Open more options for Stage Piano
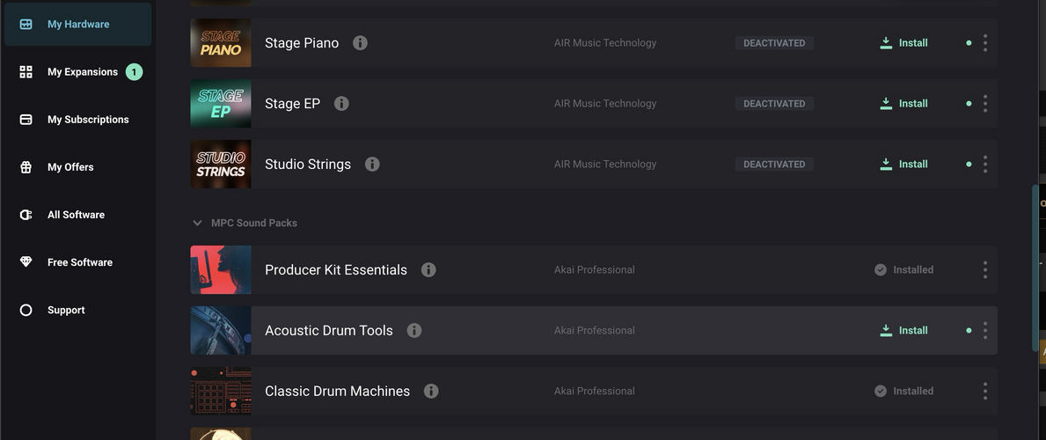Viewport: 1046px width, 440px height. coord(985,43)
